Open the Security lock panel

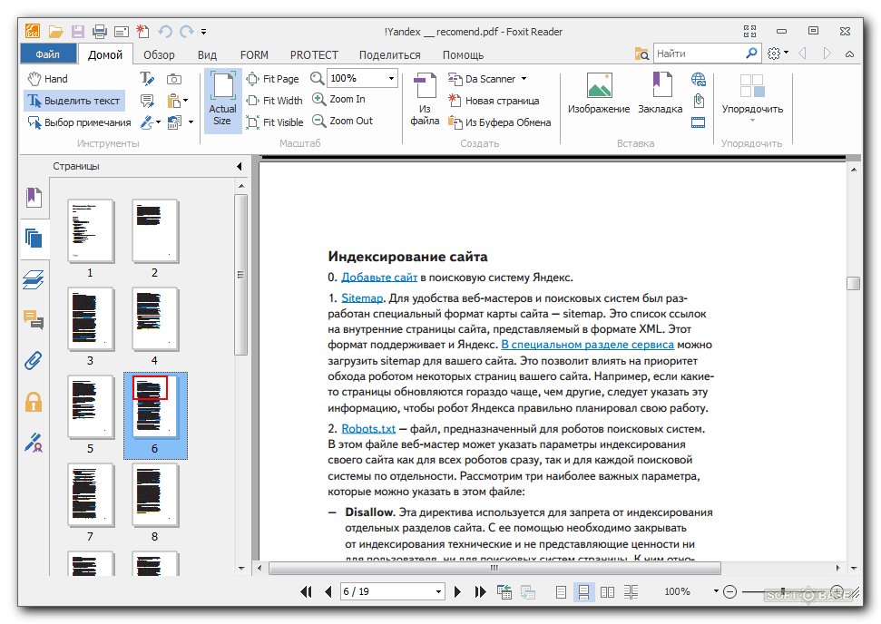pos(34,401)
